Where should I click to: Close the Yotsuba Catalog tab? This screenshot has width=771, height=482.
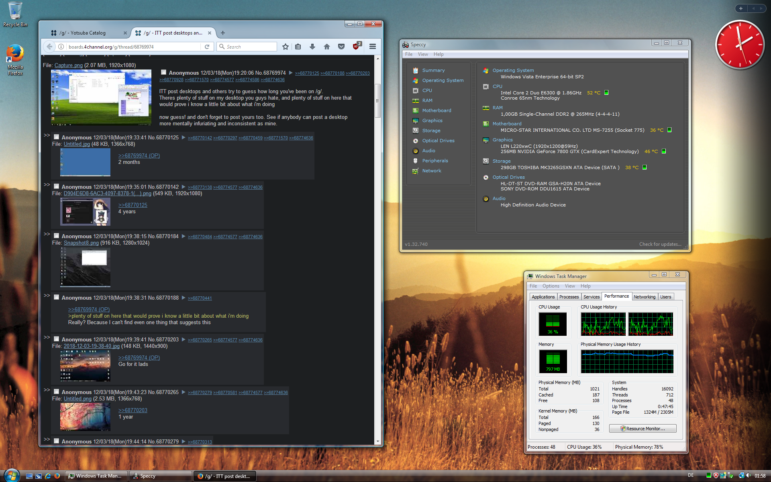125,33
